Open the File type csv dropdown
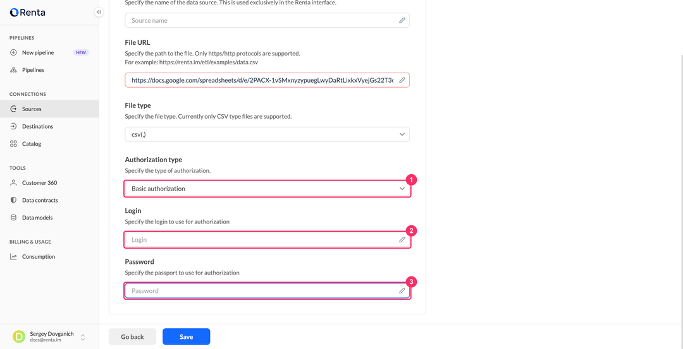 click(267, 134)
